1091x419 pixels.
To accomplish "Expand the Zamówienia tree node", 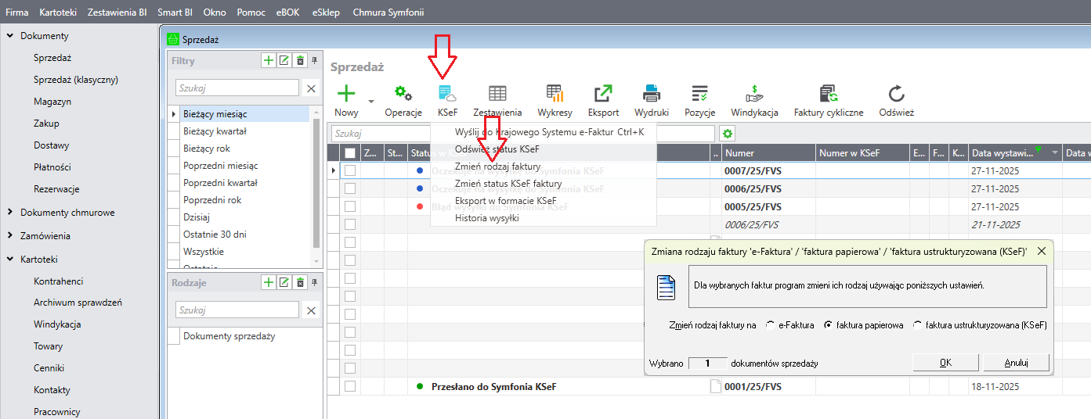I will click(9, 236).
